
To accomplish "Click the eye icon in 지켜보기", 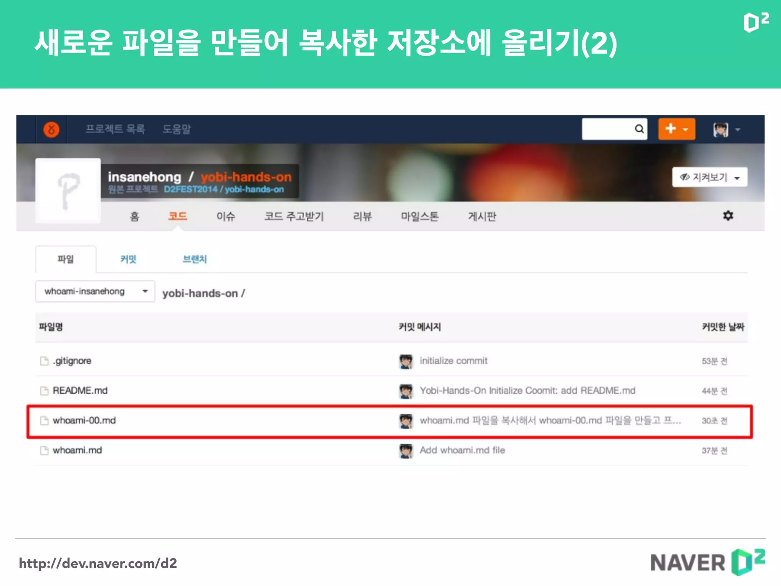I will (685, 177).
